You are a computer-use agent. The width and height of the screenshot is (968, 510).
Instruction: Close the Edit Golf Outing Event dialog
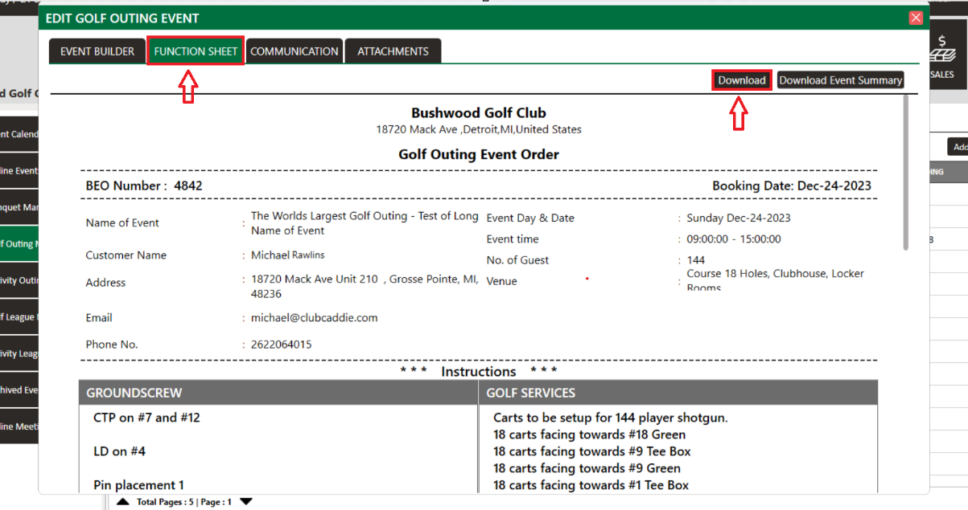click(916, 18)
